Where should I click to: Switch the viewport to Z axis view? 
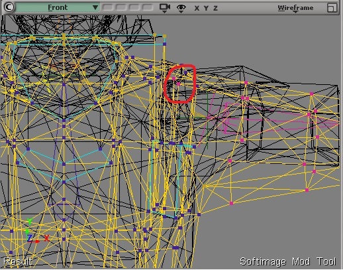215,9
